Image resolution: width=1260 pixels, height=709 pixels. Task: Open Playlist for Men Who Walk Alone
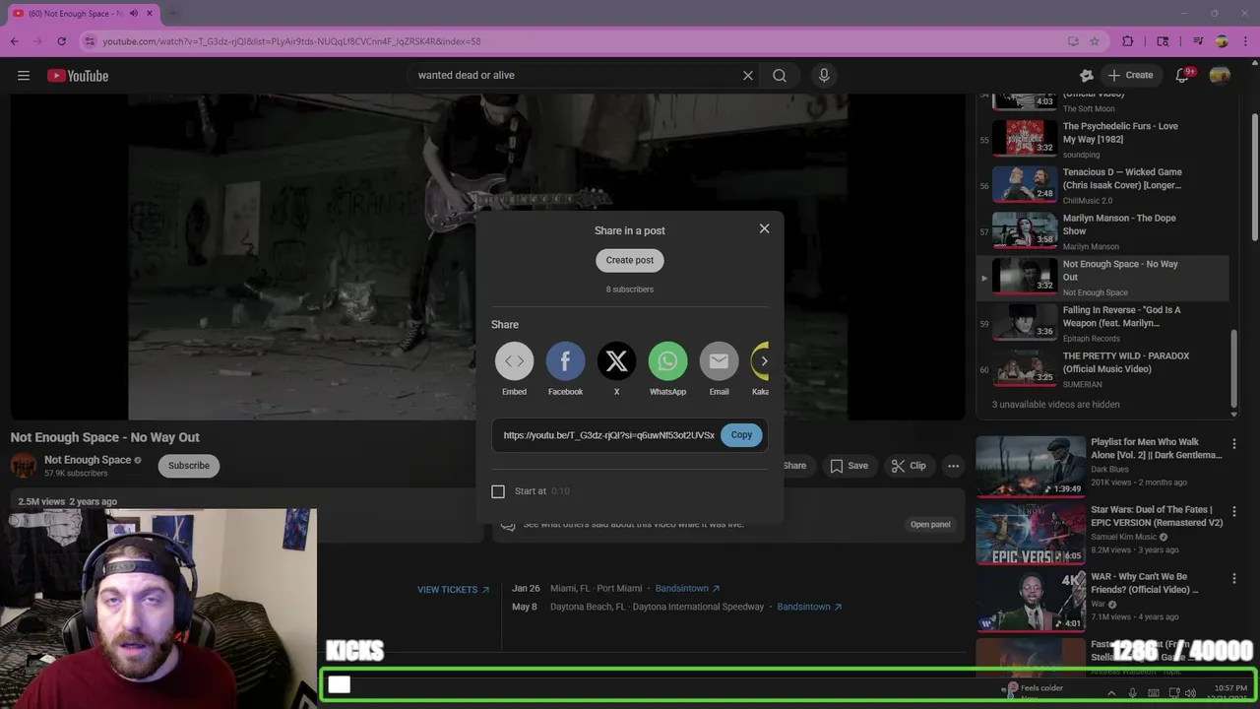[1156, 449]
